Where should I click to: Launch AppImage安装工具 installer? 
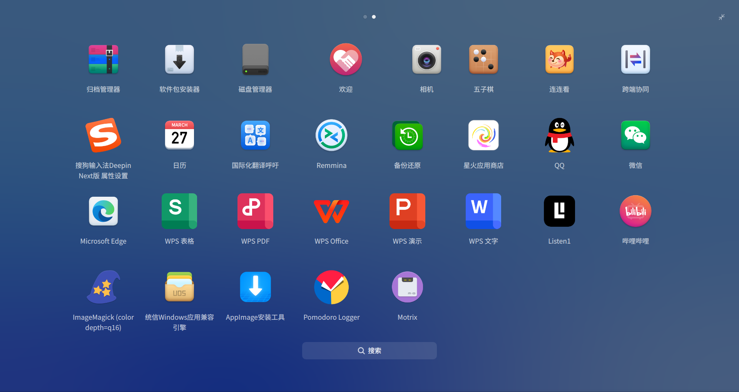click(255, 287)
